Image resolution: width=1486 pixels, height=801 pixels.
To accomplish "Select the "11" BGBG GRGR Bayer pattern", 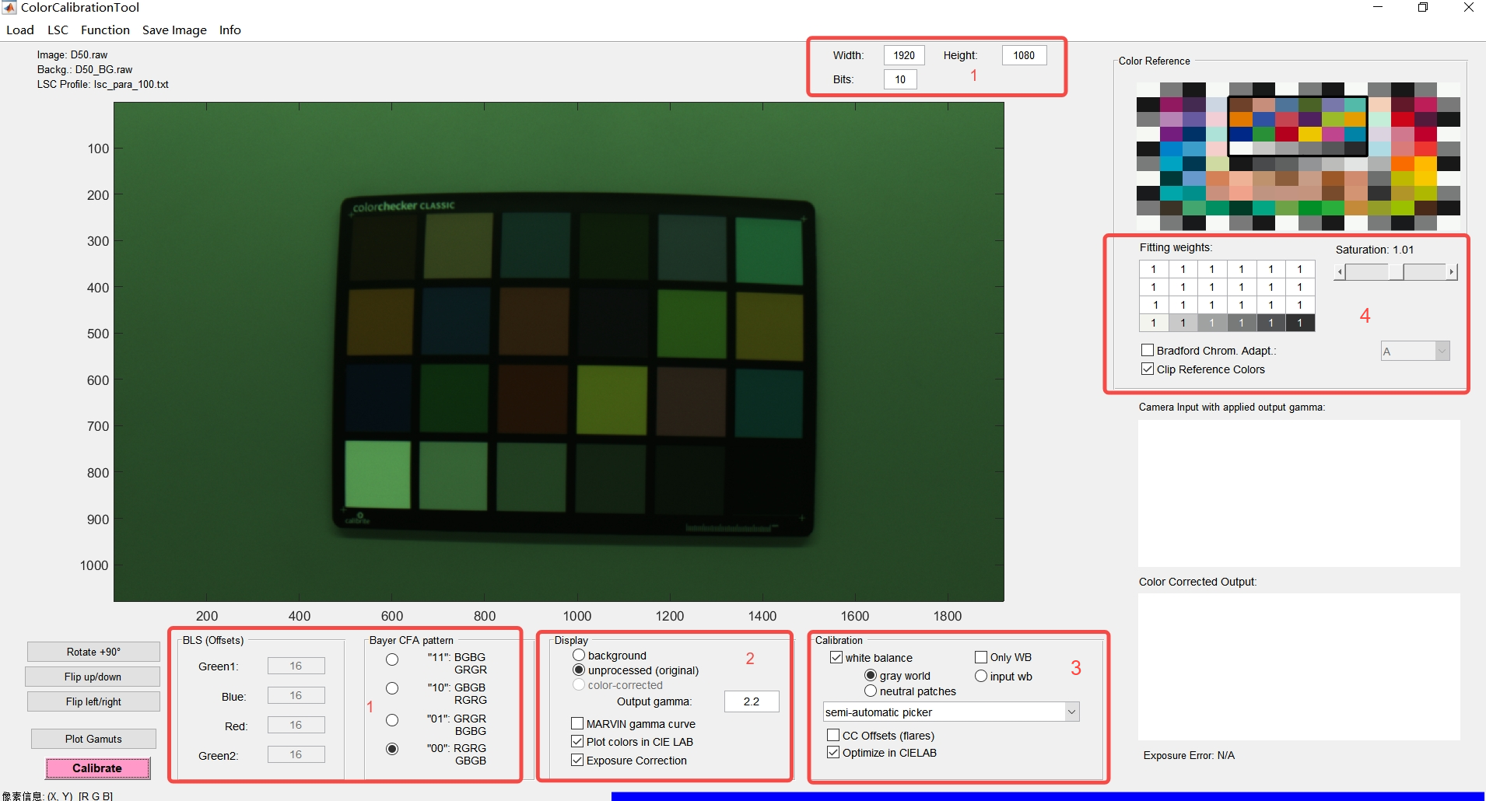I will click(x=392, y=660).
